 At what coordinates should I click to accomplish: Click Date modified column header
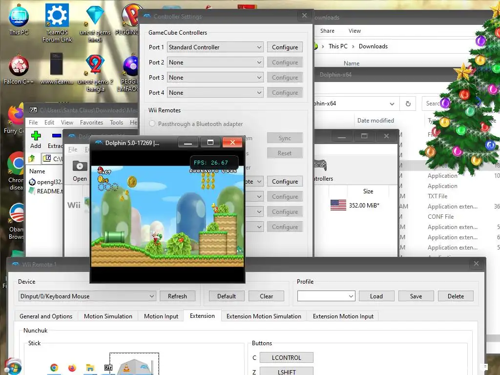tap(375, 121)
